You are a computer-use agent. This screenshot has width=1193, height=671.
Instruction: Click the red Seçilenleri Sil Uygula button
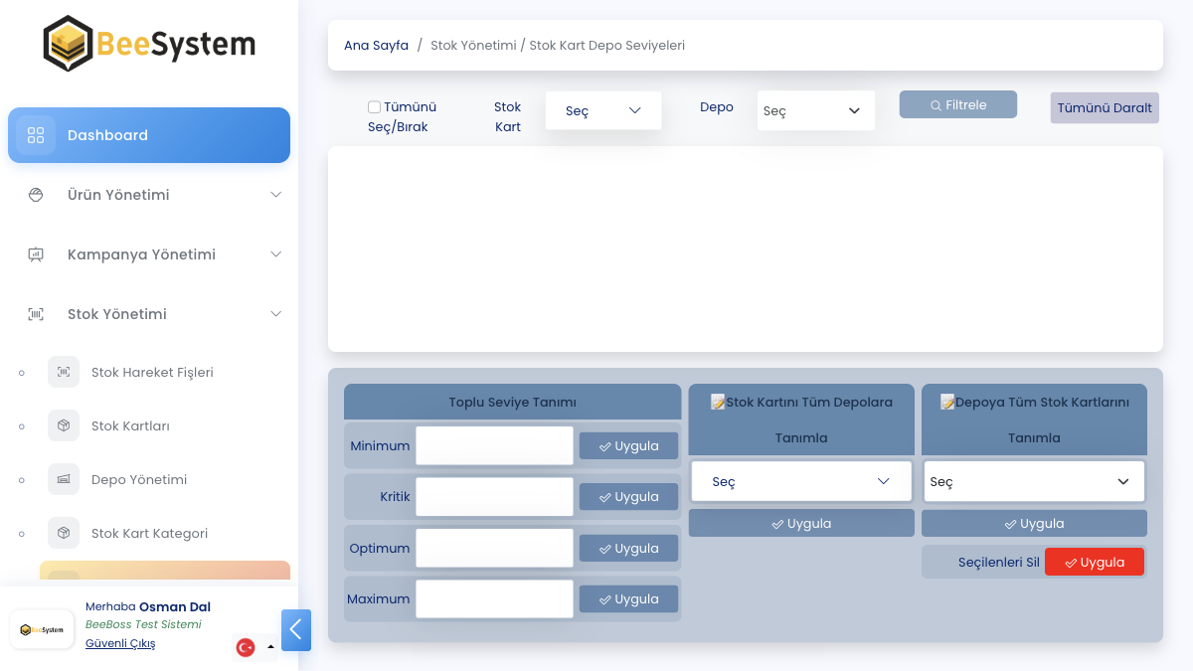pos(1094,562)
